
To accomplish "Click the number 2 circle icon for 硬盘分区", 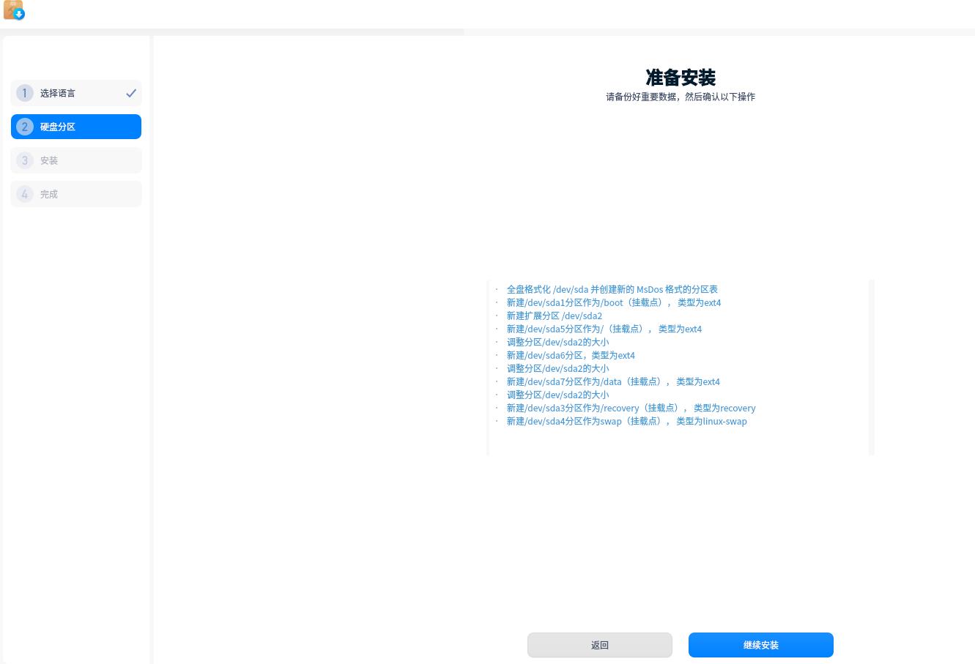I will point(25,127).
